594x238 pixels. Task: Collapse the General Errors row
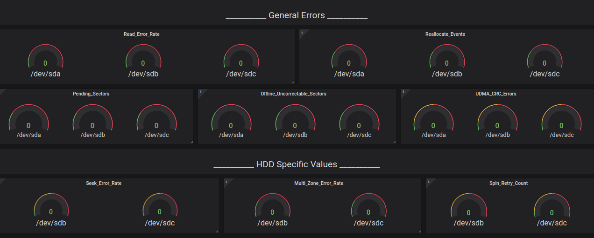tap(297, 15)
